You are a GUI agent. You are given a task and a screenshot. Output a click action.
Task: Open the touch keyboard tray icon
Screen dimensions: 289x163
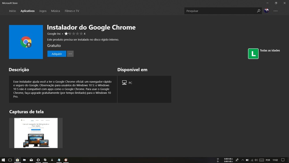pos(262,160)
